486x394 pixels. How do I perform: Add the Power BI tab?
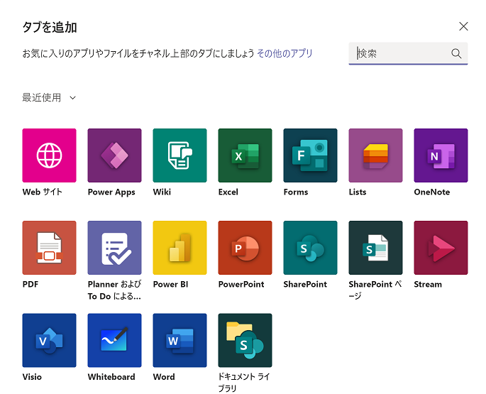click(x=180, y=248)
